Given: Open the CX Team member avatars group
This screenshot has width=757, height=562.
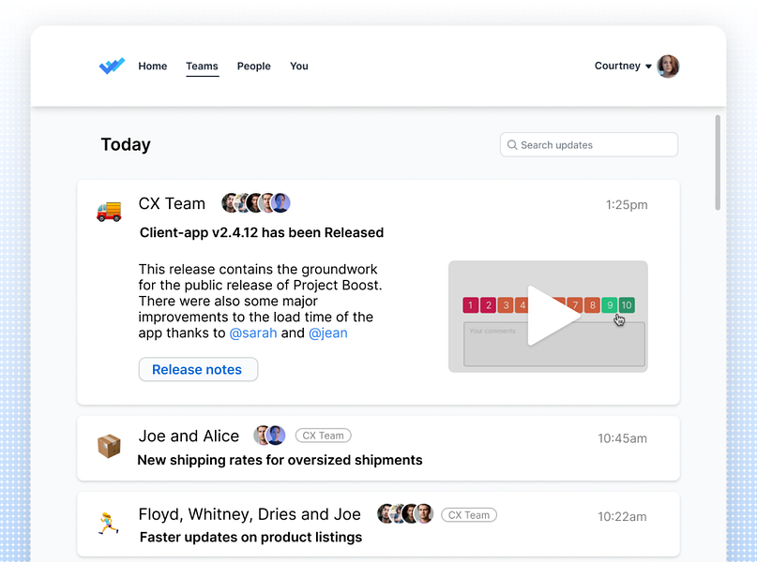Looking at the screenshot, I should click(x=256, y=203).
